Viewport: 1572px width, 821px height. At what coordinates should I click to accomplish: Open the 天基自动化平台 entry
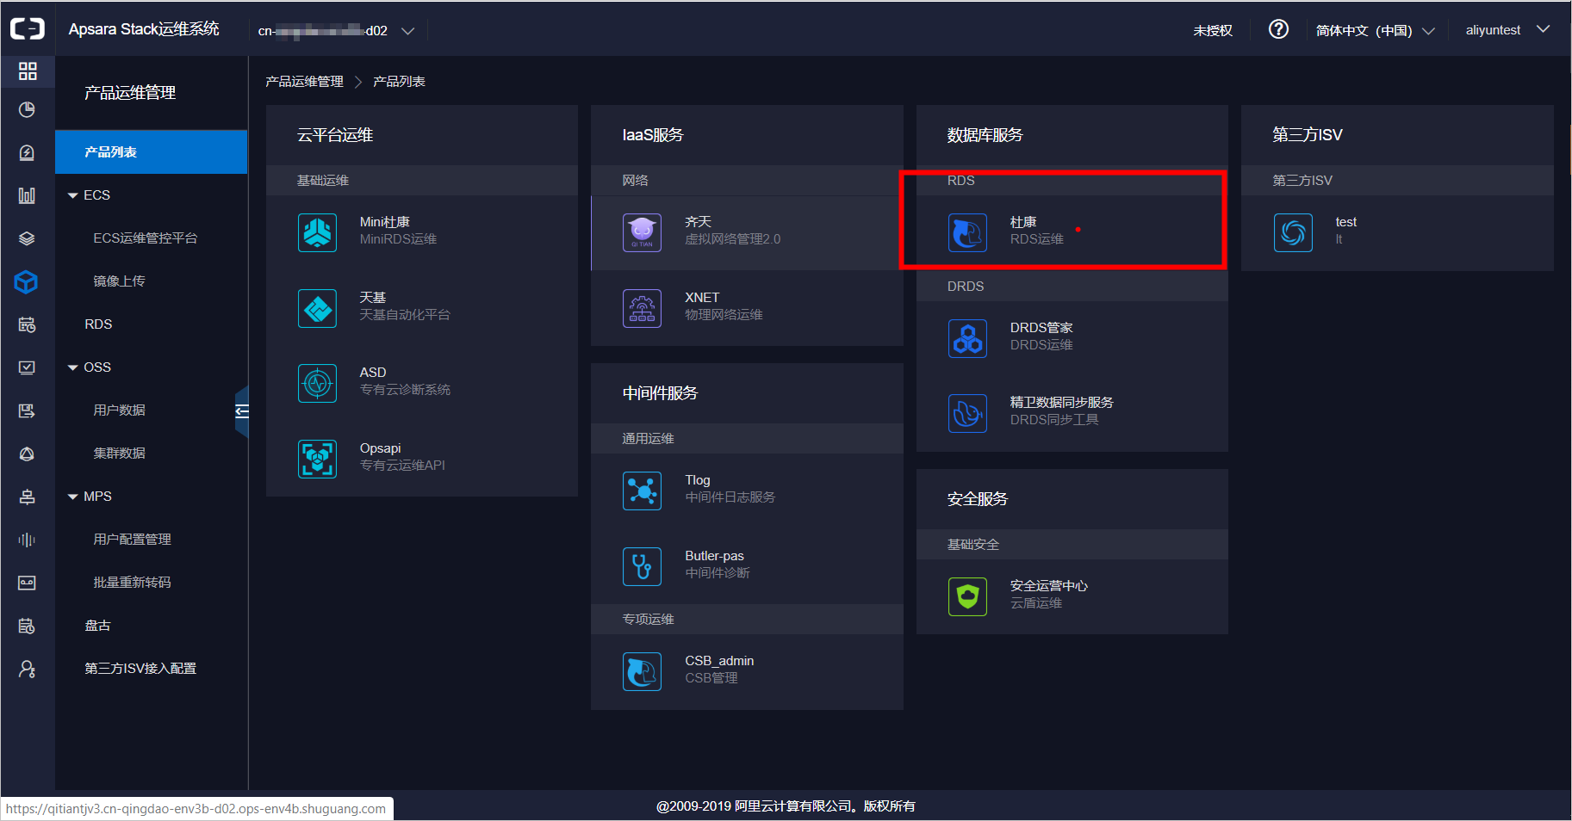coord(405,315)
